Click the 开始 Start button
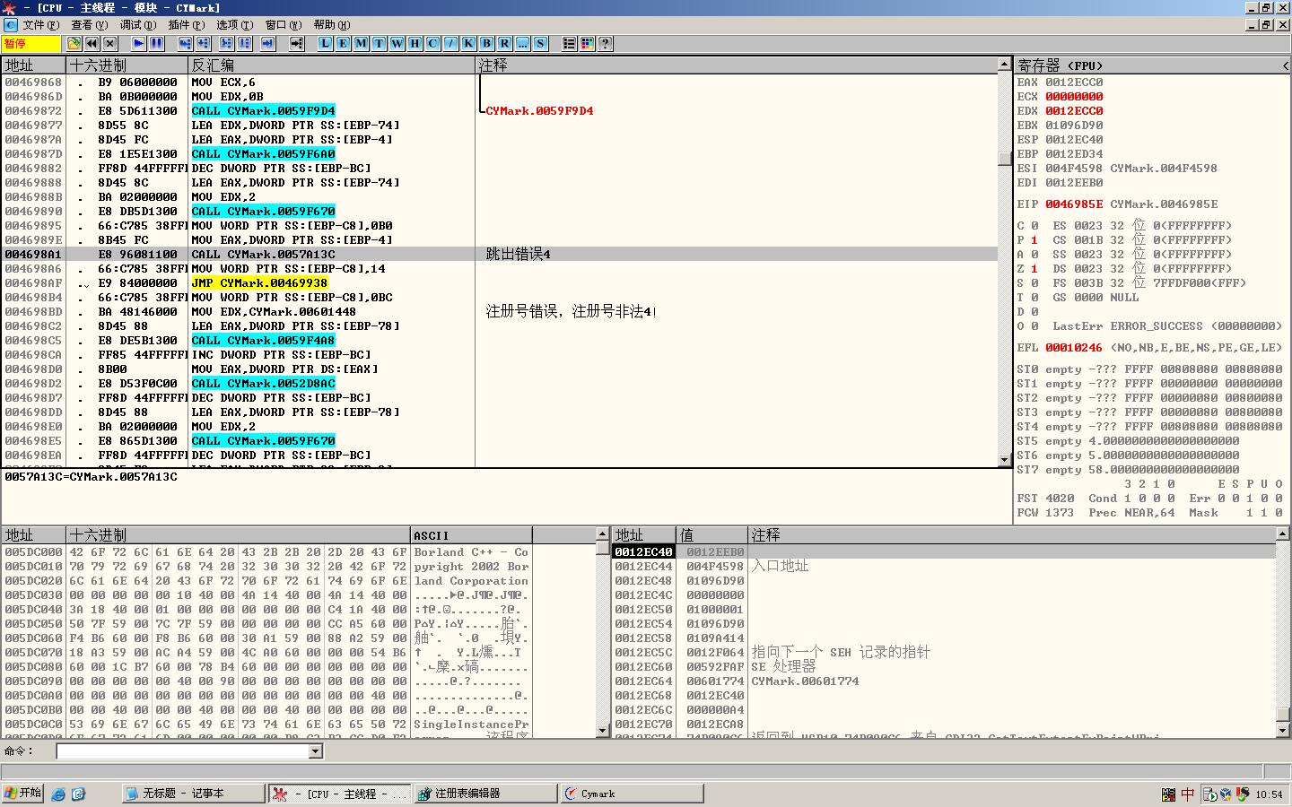Image resolution: width=1292 pixels, height=807 pixels. pyautogui.click(x=23, y=794)
